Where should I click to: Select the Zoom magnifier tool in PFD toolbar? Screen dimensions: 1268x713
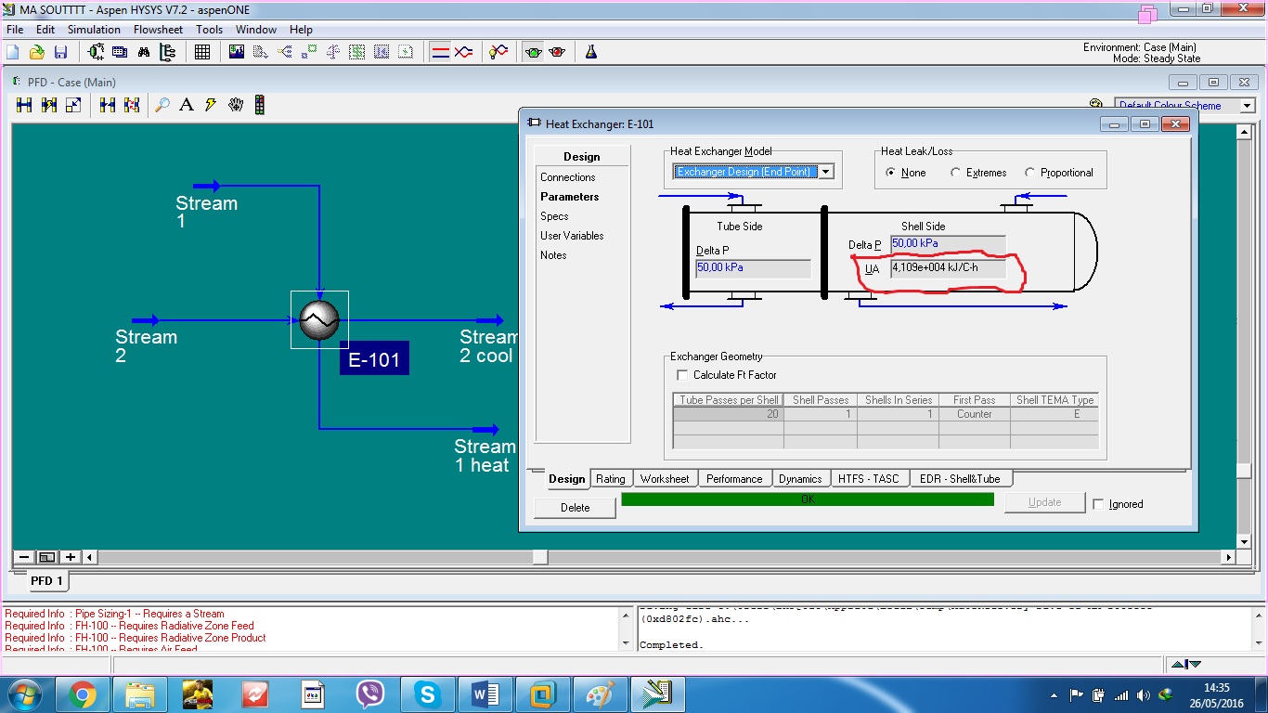pos(162,105)
